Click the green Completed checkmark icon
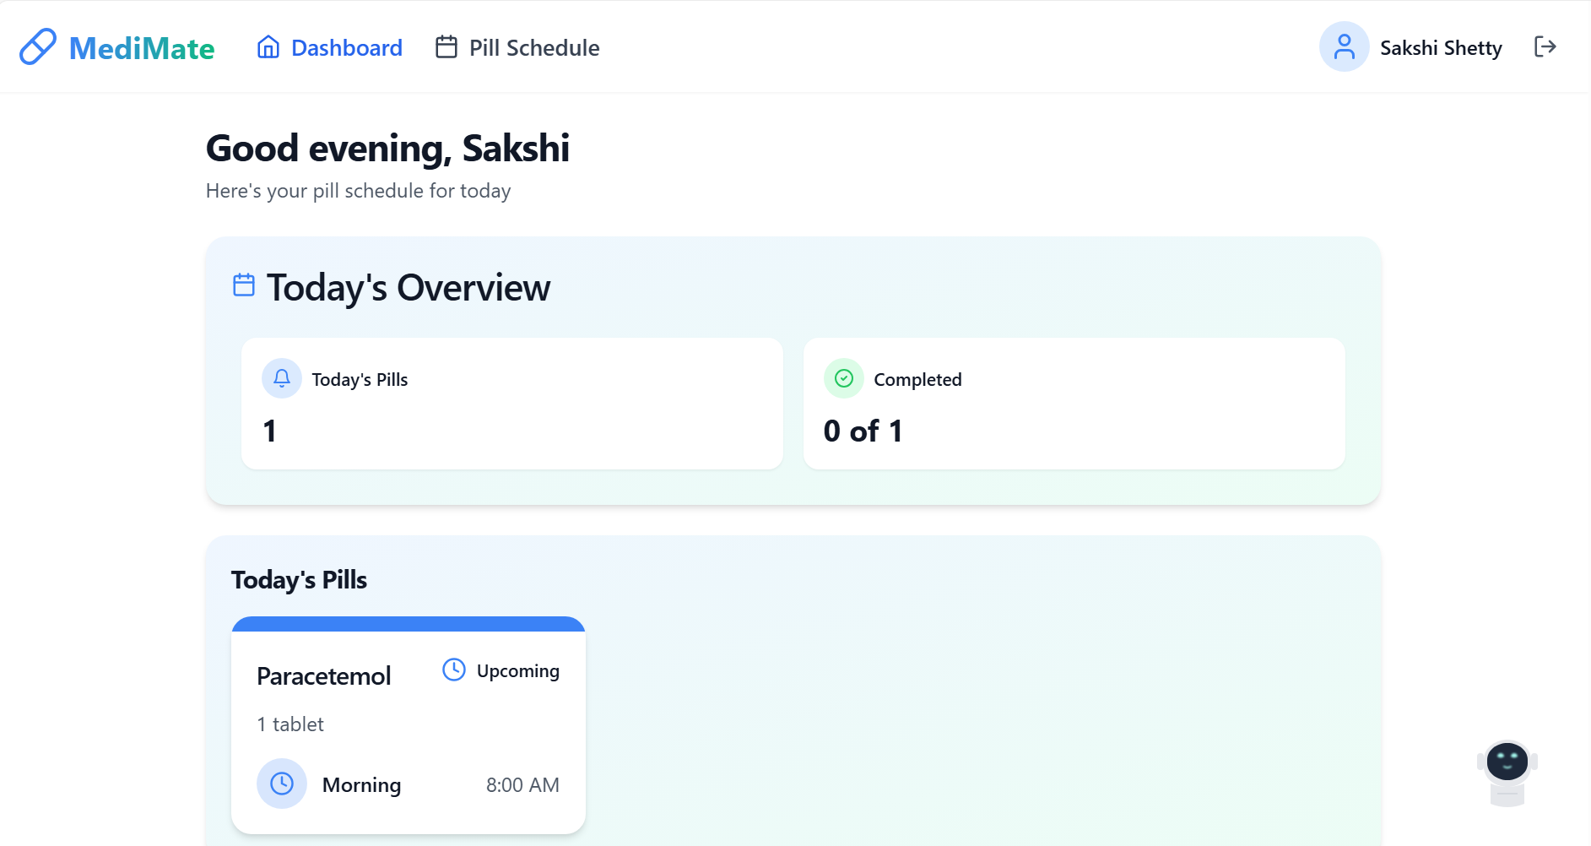The height and width of the screenshot is (846, 1591). pos(843,379)
